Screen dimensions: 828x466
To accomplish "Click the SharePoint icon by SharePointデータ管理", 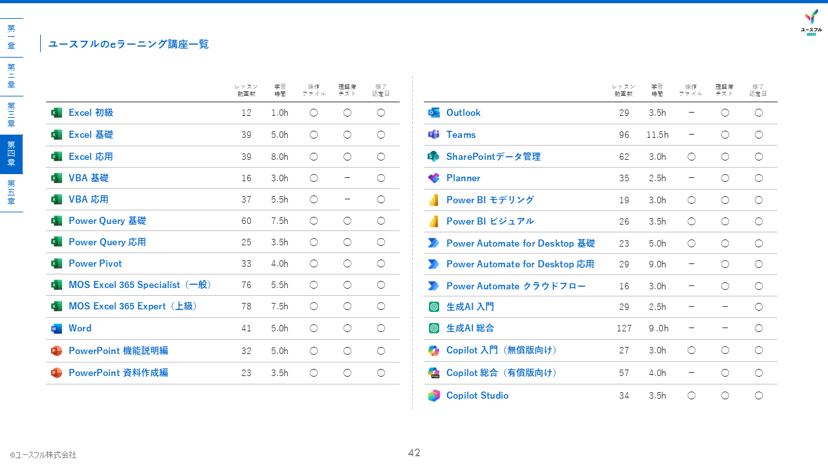I will tap(433, 156).
